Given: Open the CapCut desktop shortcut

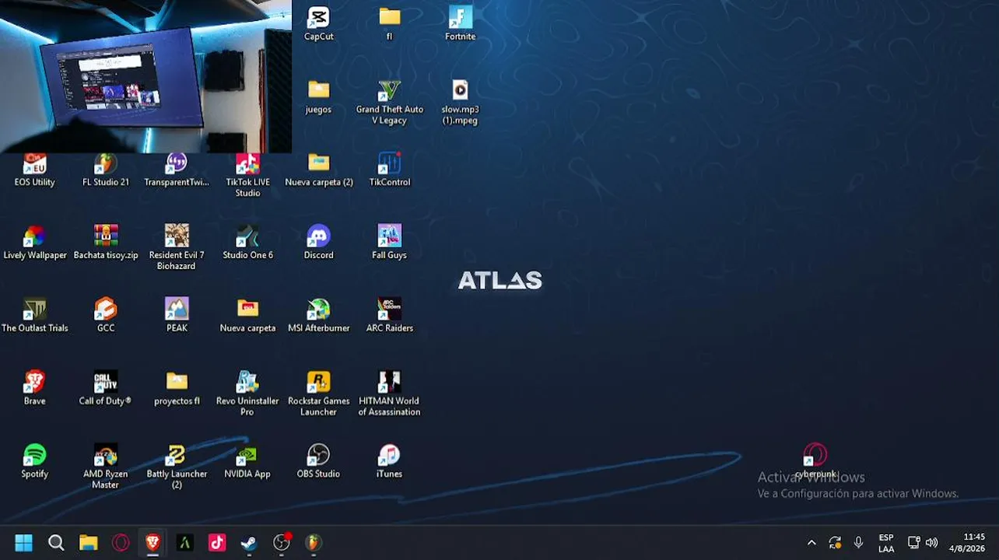Looking at the screenshot, I should (318, 23).
